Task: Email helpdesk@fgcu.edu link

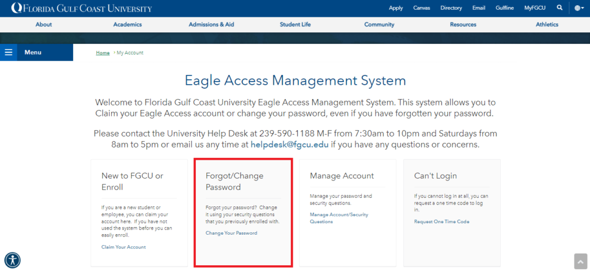Action: pyautogui.click(x=290, y=145)
